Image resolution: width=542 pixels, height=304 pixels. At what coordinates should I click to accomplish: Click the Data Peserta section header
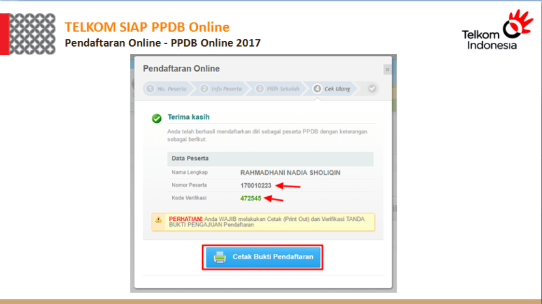[x=188, y=158]
